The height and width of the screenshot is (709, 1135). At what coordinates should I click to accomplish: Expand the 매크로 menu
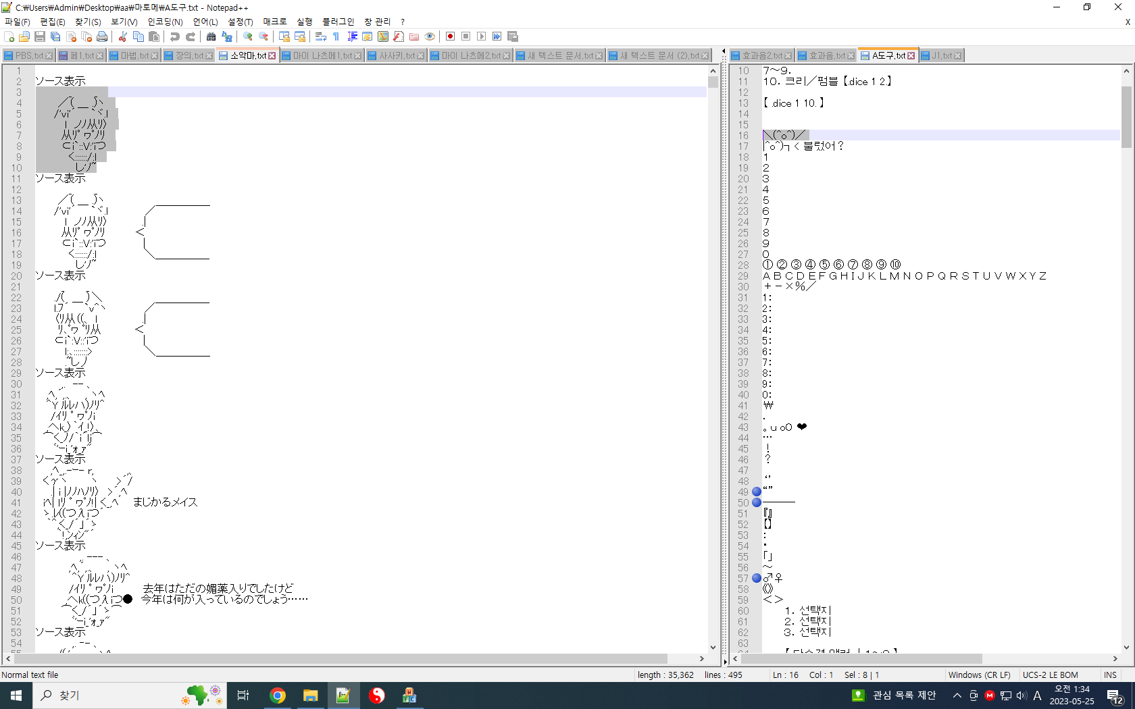(x=274, y=22)
